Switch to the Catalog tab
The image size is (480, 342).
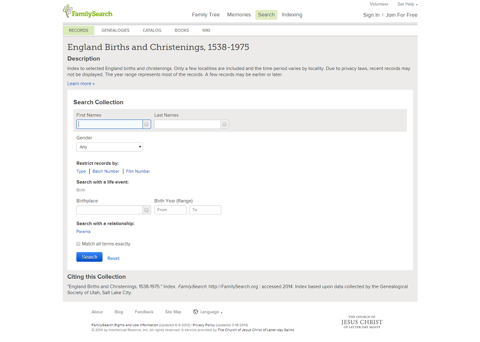coord(152,30)
